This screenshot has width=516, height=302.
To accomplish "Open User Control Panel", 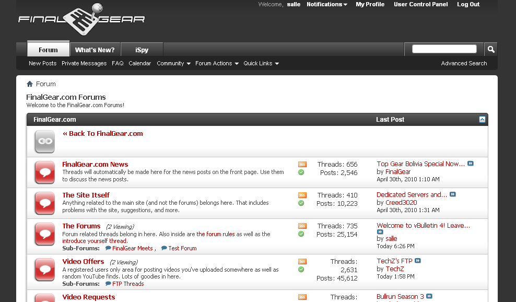I will click(420, 4).
